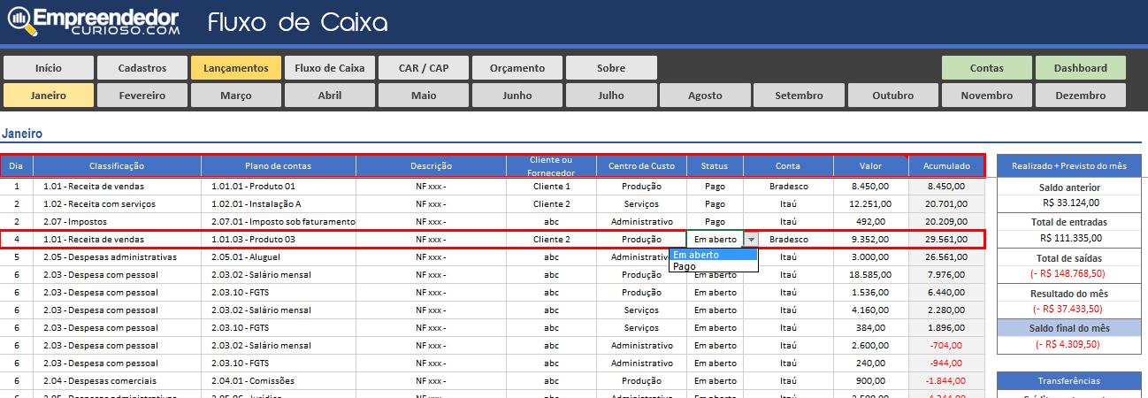1148x398 pixels.
Task: Click the Bradesco account cell in row 1
Action: click(788, 187)
